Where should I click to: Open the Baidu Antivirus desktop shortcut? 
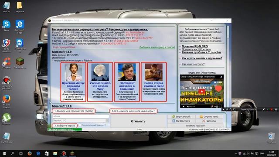[7, 45]
